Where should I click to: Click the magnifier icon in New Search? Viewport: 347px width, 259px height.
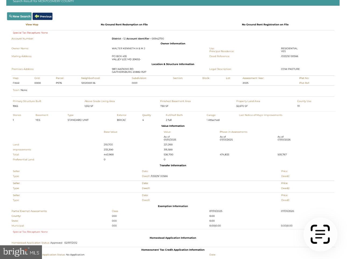(10, 16)
